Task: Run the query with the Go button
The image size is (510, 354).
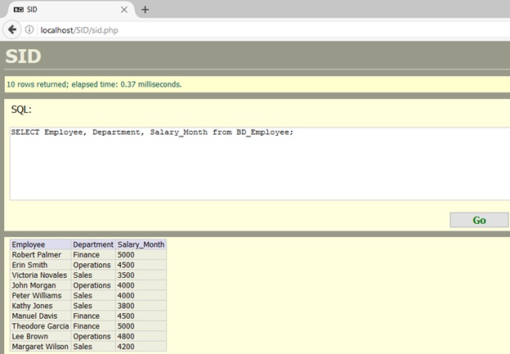Action: point(479,220)
